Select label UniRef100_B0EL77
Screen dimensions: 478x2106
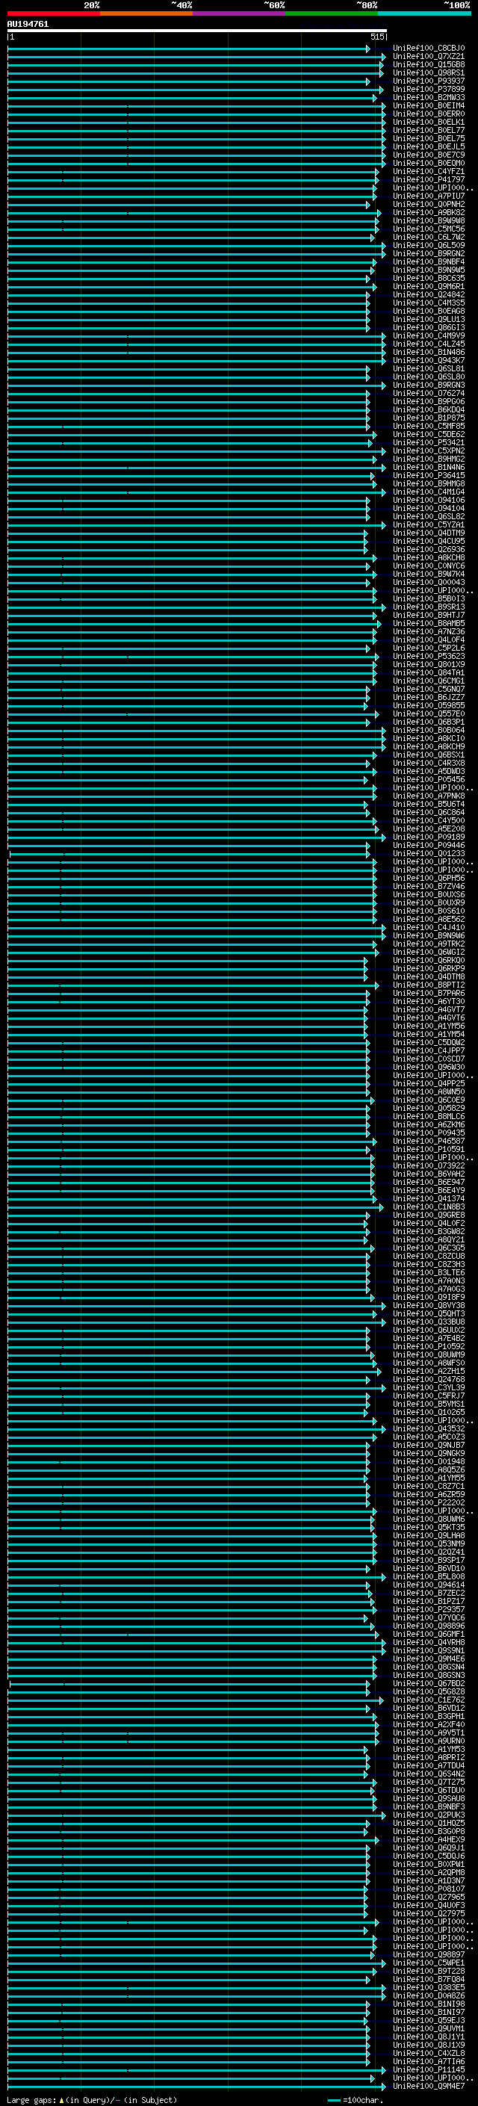[x=429, y=130]
